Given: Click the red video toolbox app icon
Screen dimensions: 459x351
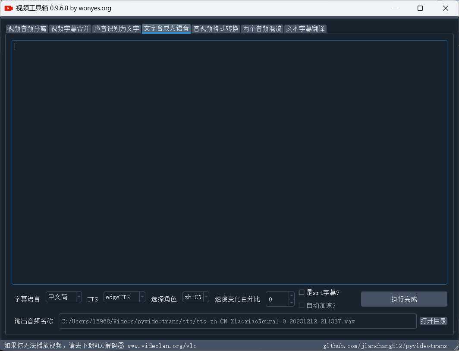Looking at the screenshot, I should pos(9,8).
